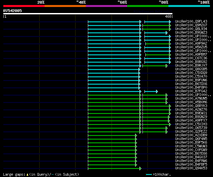Click the green second segment in Q9M2U7 row

pos(157,25)
